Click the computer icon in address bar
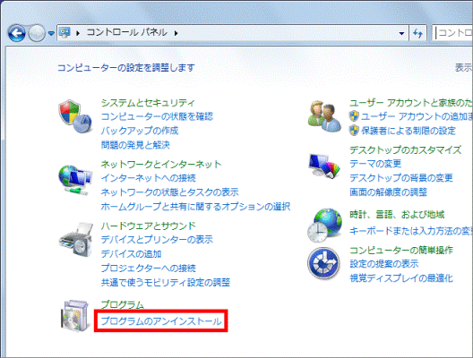 tap(64, 32)
